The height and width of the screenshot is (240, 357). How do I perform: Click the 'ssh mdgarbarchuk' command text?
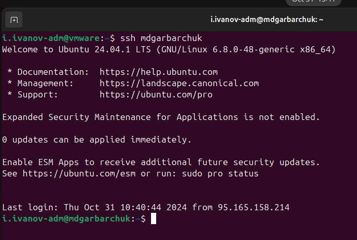[161, 38]
